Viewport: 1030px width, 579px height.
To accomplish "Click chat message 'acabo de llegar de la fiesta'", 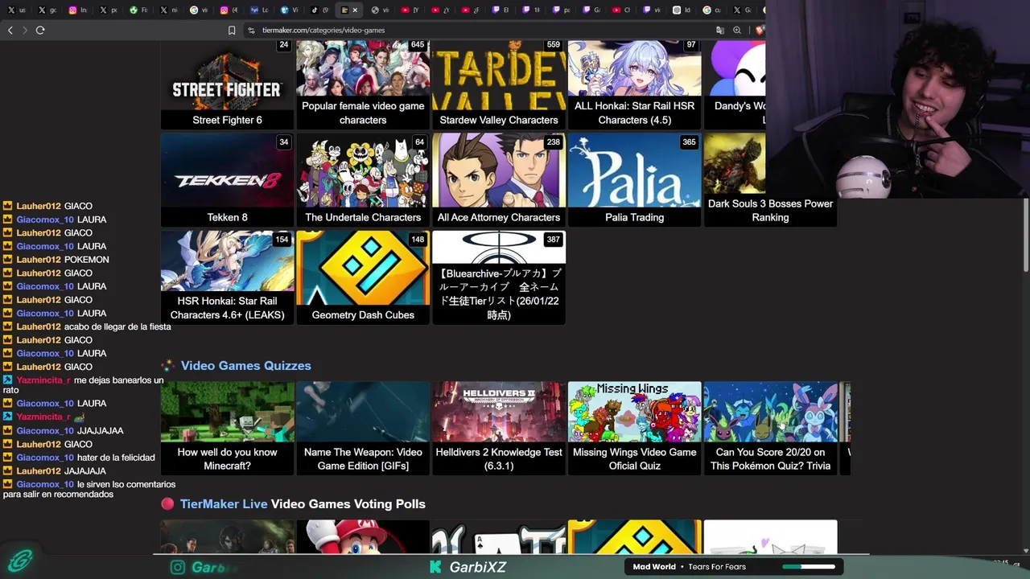I will (117, 327).
